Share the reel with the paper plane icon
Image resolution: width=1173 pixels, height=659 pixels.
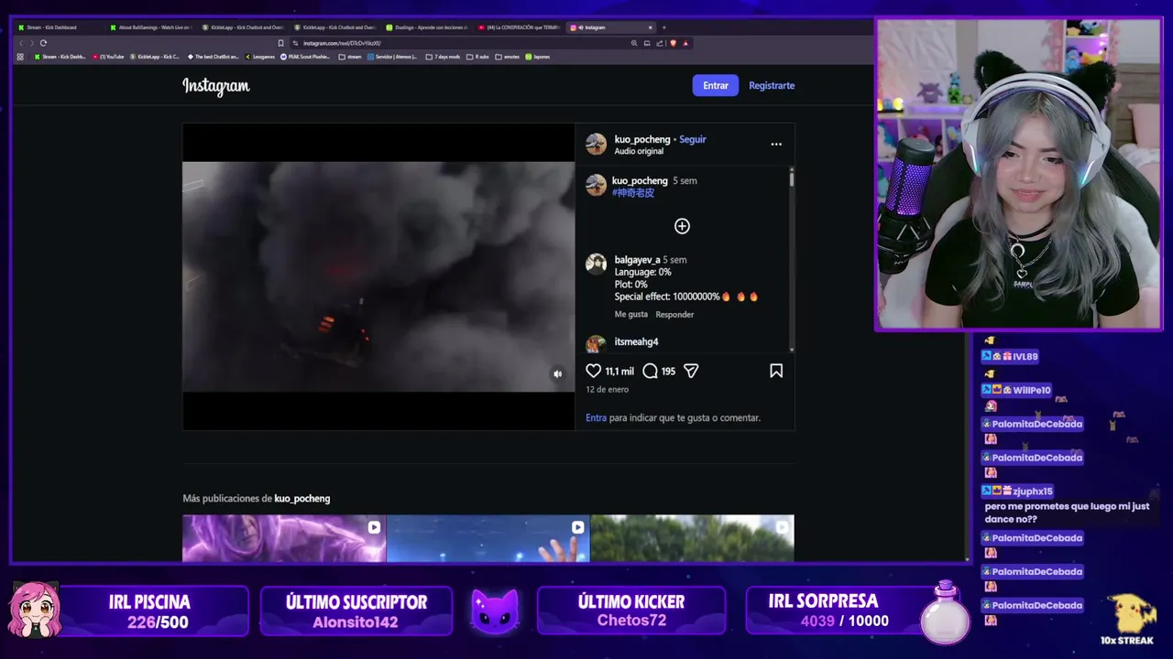[691, 371]
